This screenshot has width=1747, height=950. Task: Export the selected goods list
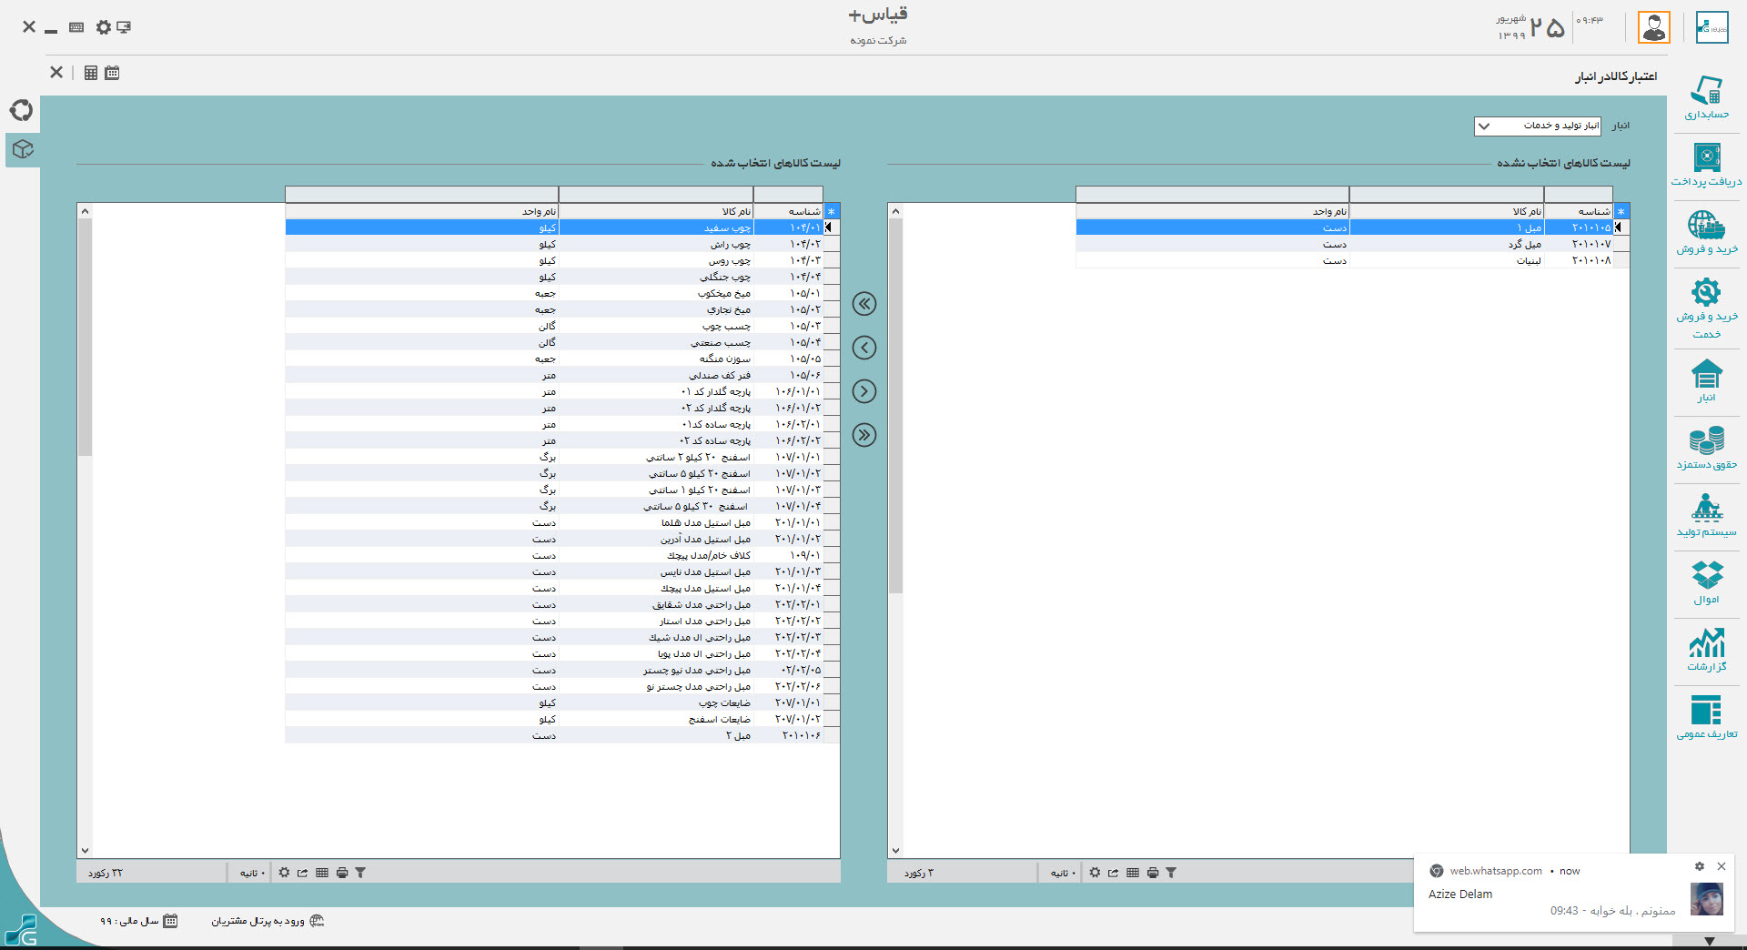click(x=303, y=873)
